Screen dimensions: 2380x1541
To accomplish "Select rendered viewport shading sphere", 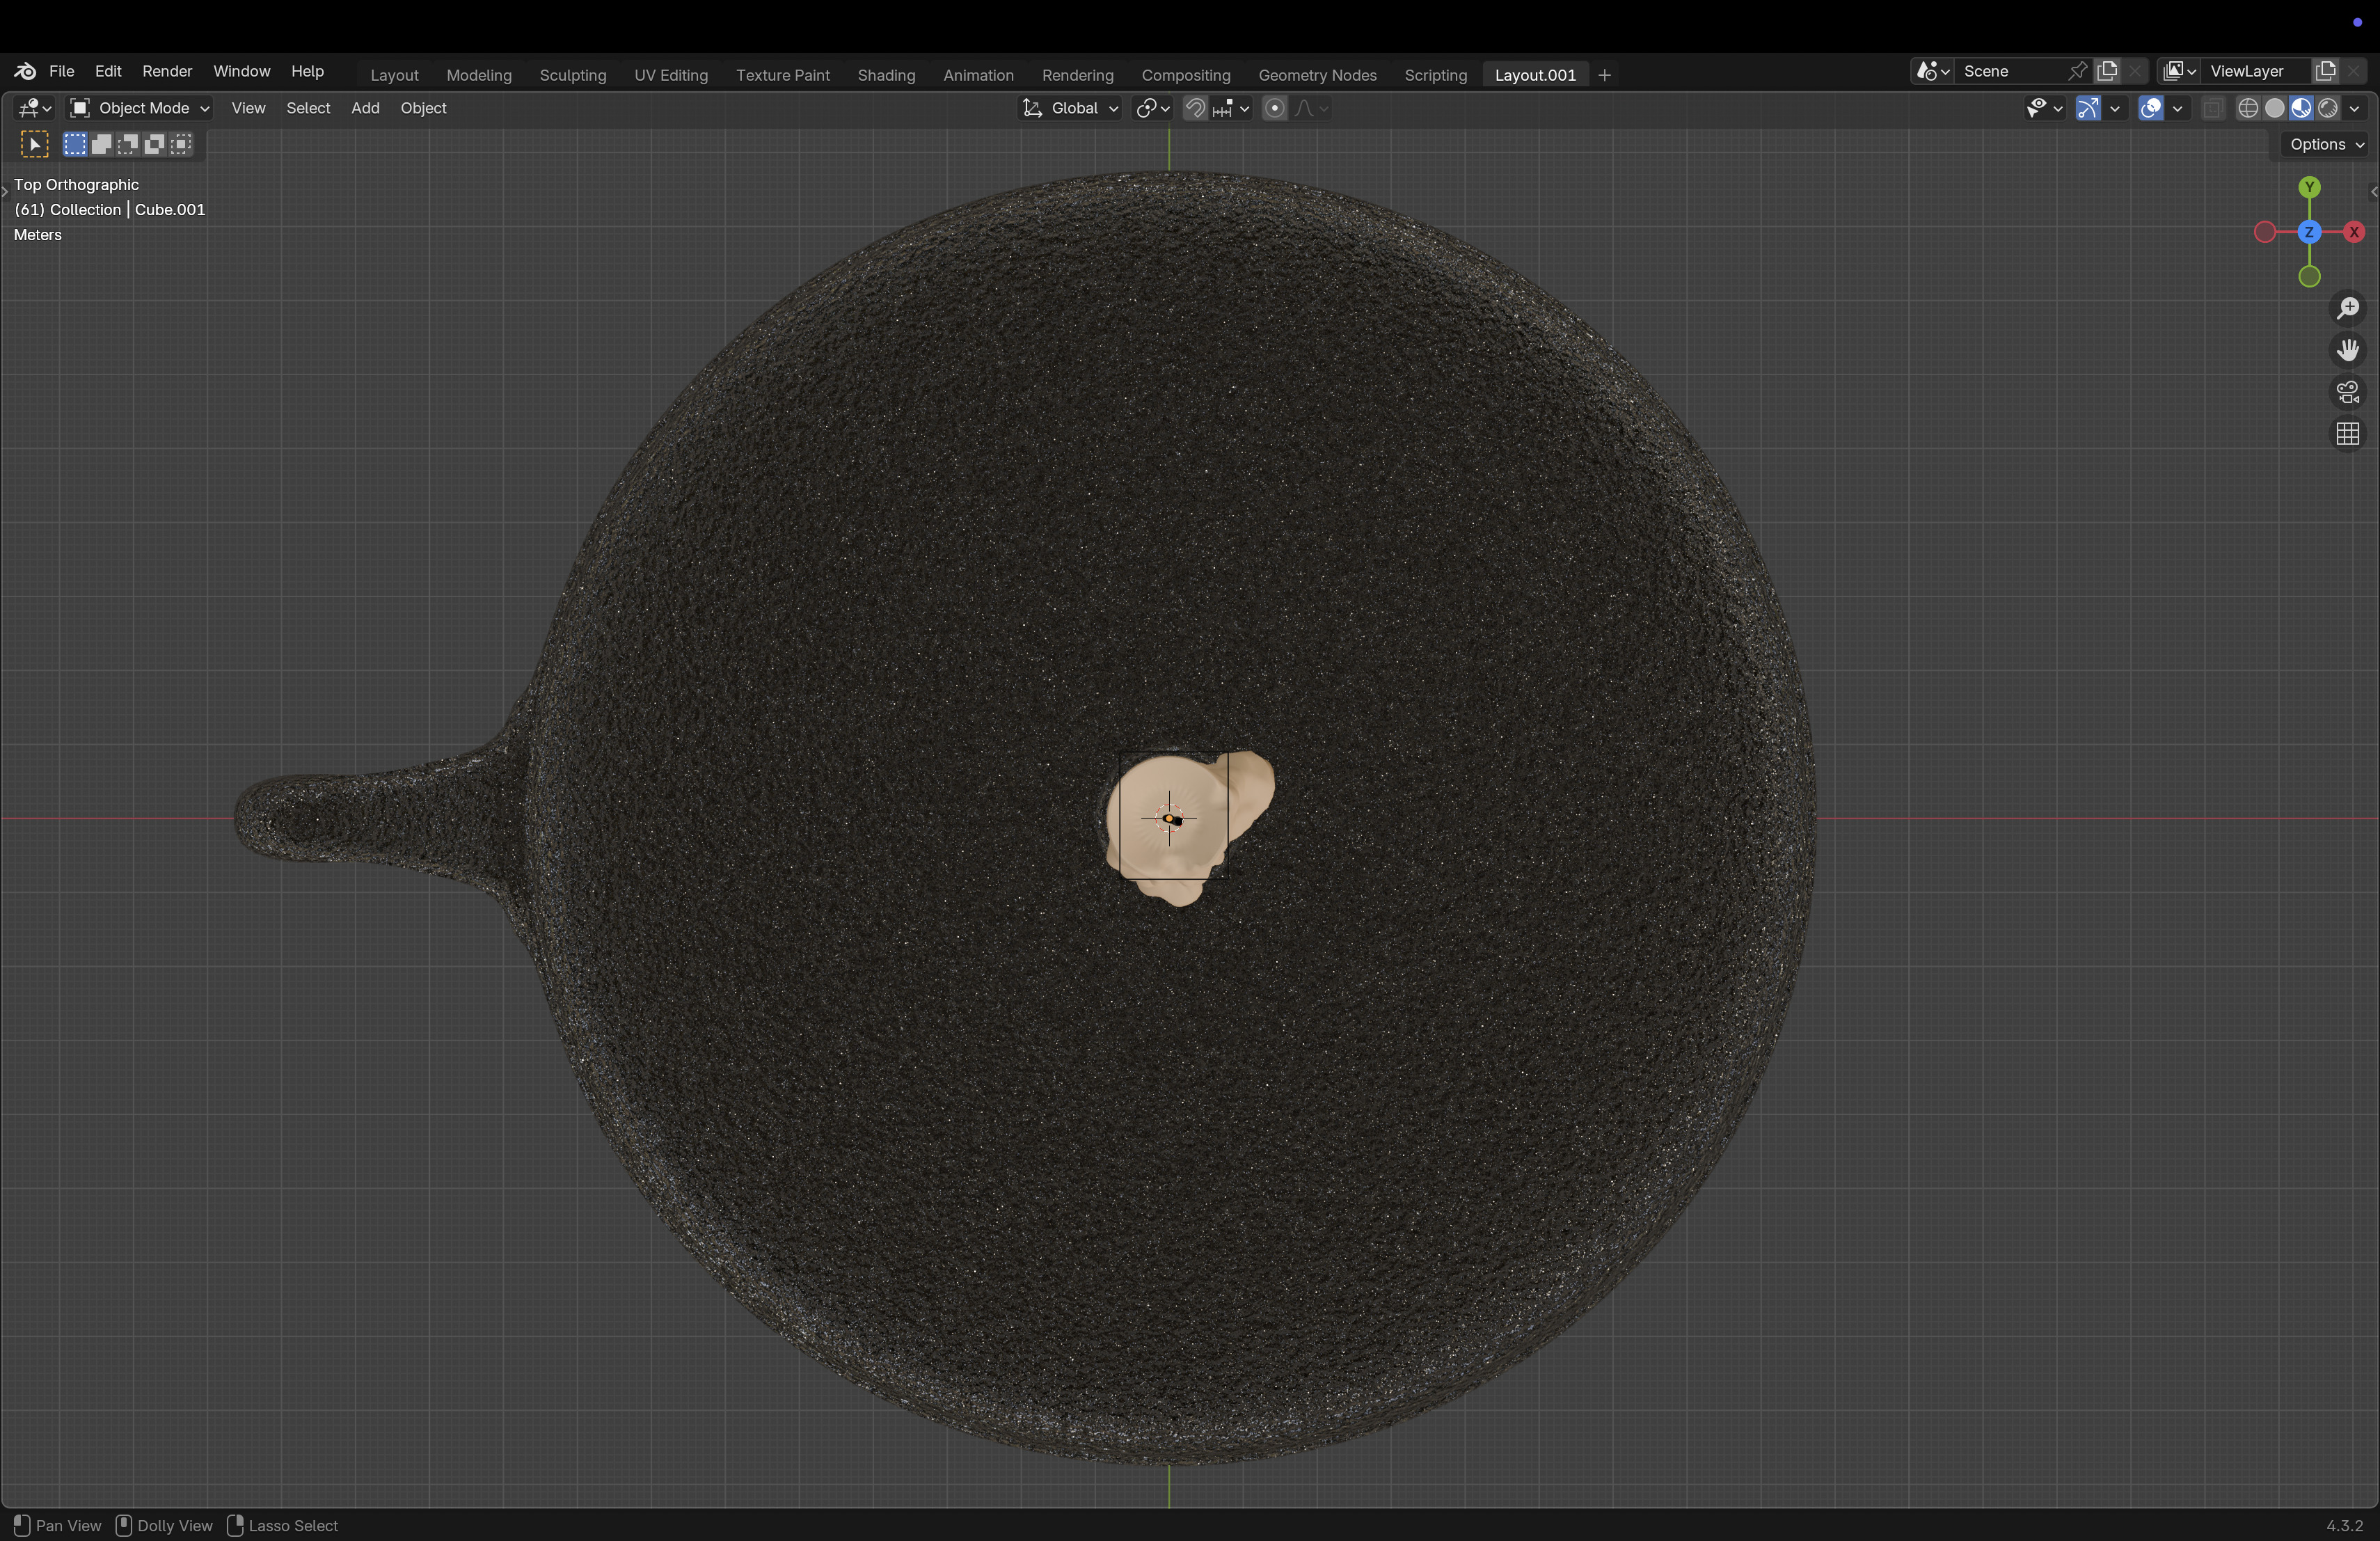I will point(2328,108).
